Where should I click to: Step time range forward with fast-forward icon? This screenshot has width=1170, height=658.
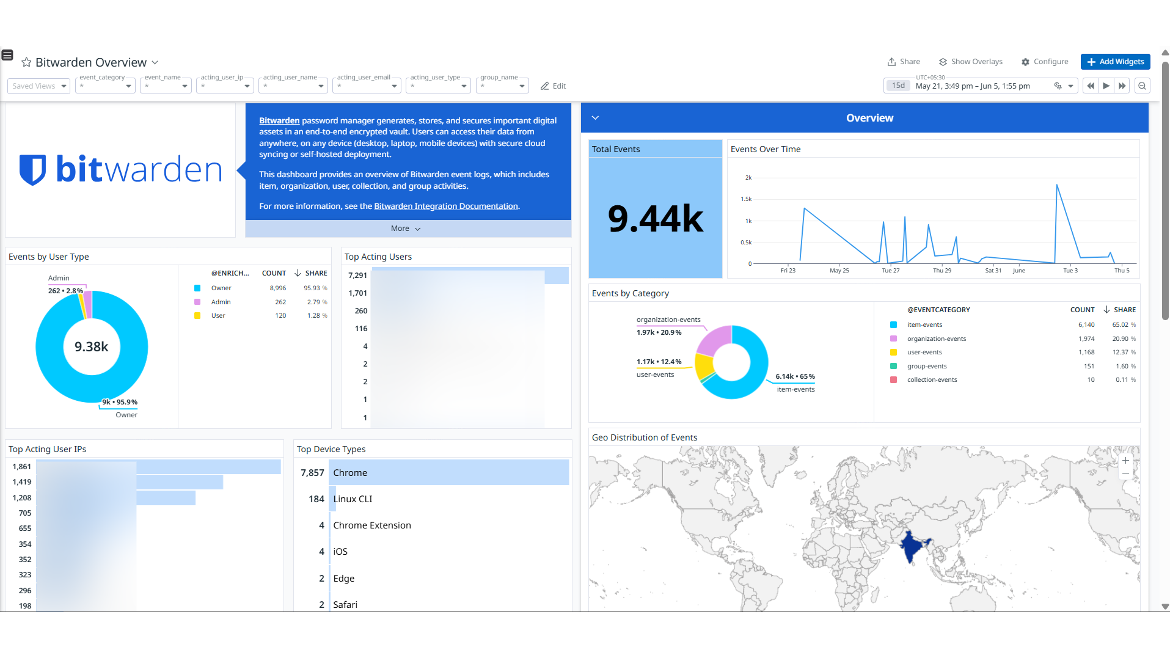click(1122, 86)
